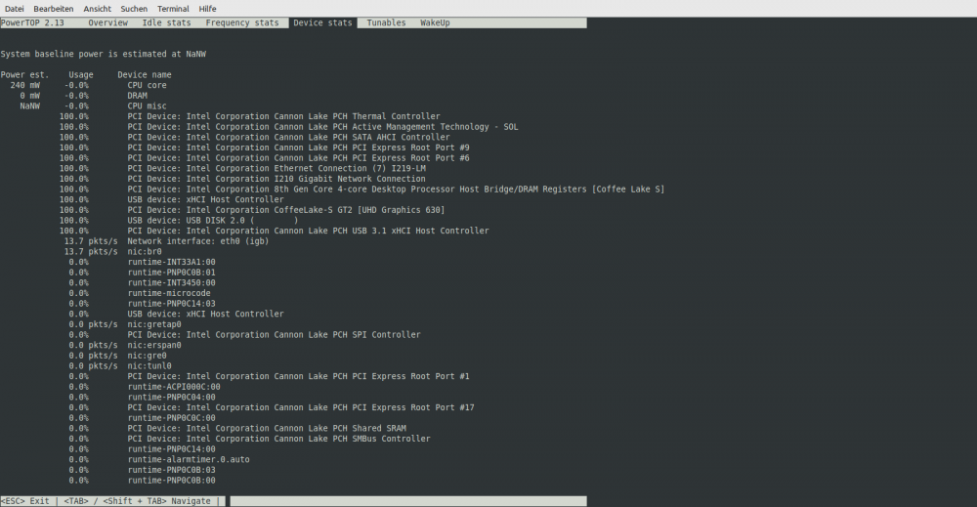Select the PCH Shared SRAM row
977x507 pixels.
[x=237, y=429]
